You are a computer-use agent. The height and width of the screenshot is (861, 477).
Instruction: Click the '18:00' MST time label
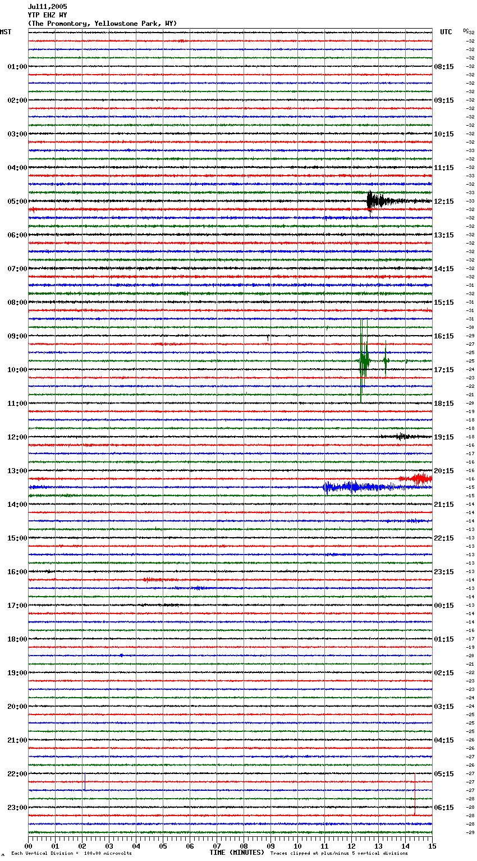point(17,639)
